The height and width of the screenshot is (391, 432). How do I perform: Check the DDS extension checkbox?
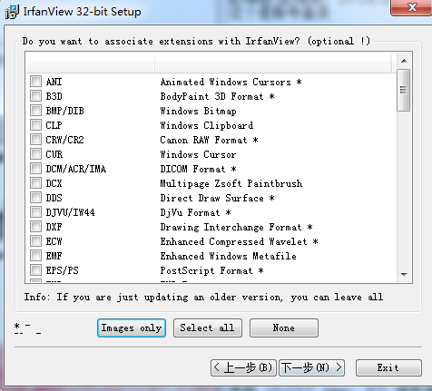coord(35,198)
